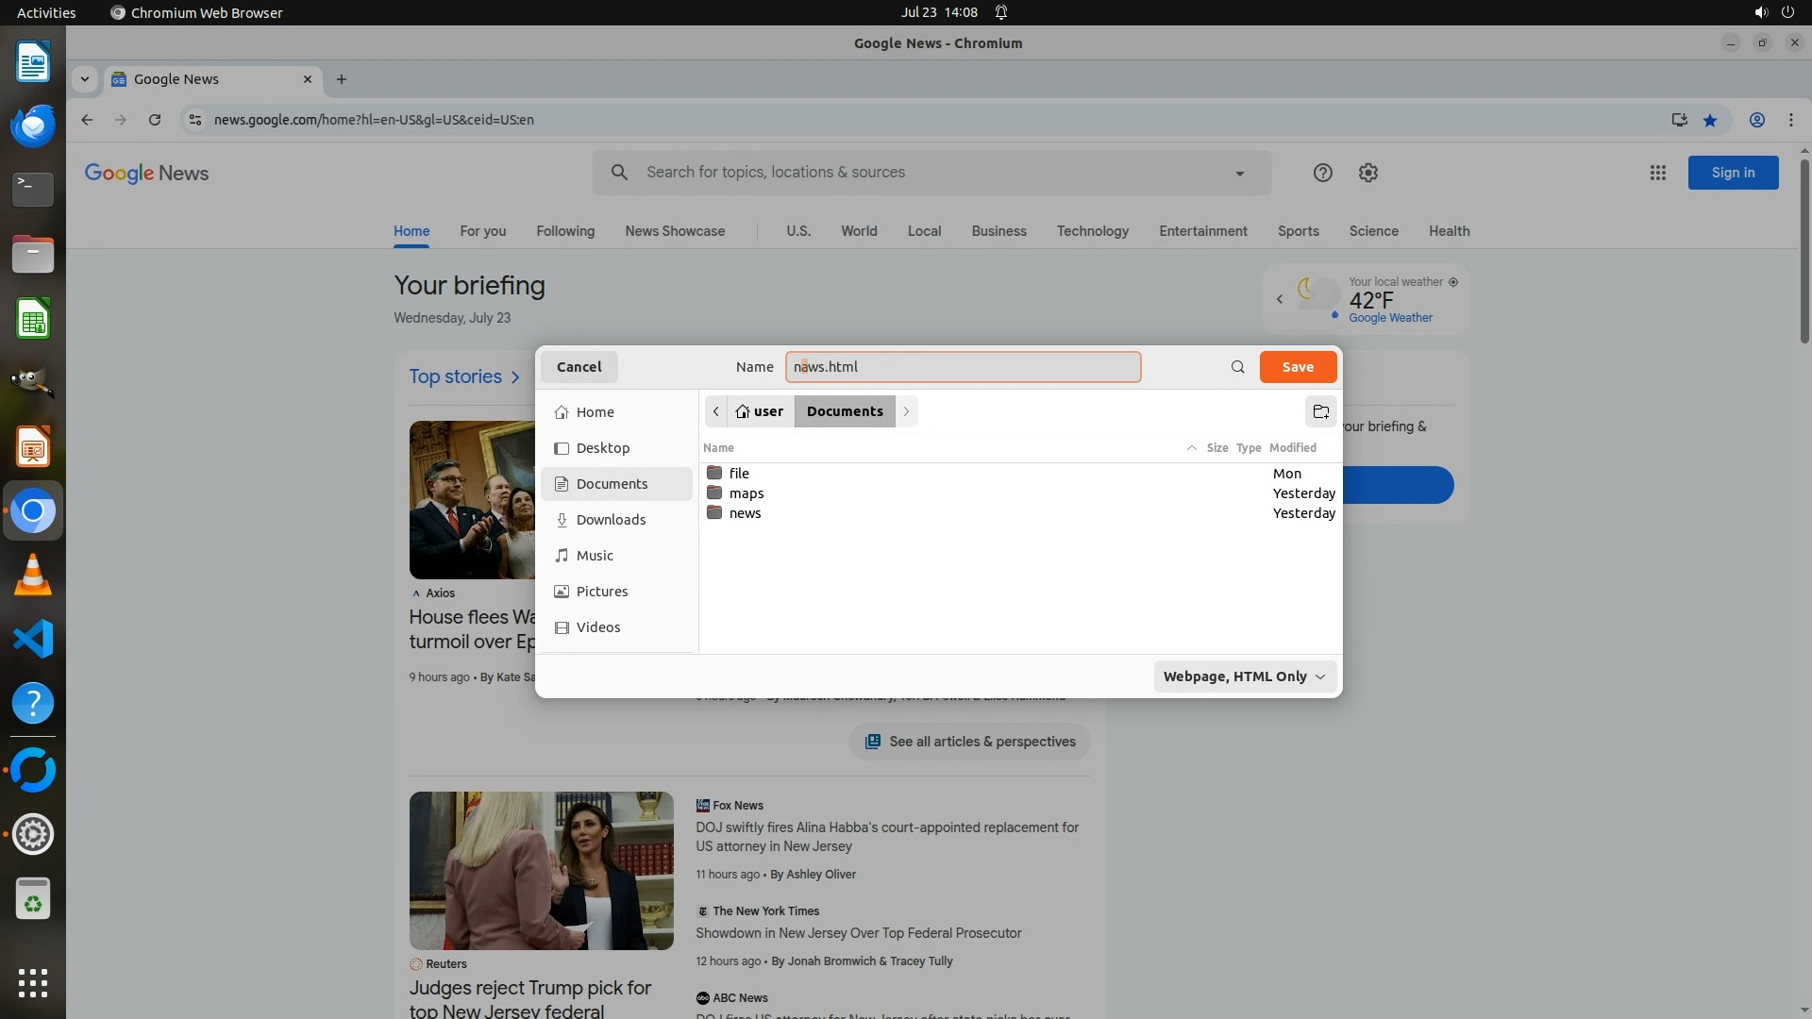Click the file Name input field
This screenshot has width=1812, height=1019.
[x=963, y=367]
